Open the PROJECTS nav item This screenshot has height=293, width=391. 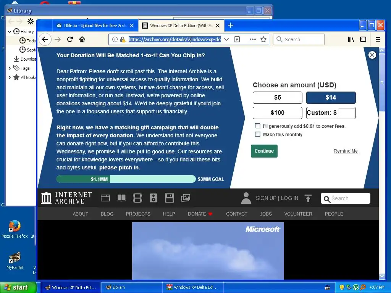[138, 214]
